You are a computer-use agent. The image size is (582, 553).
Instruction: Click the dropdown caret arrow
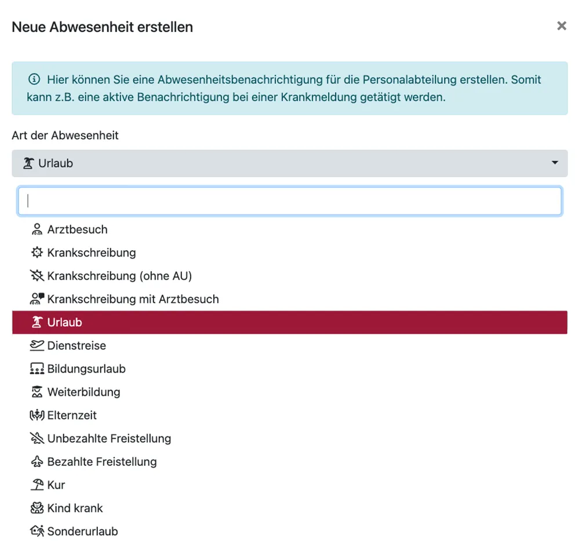(x=555, y=164)
